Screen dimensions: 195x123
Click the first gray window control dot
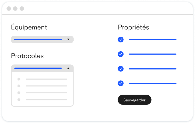tap(9, 9)
